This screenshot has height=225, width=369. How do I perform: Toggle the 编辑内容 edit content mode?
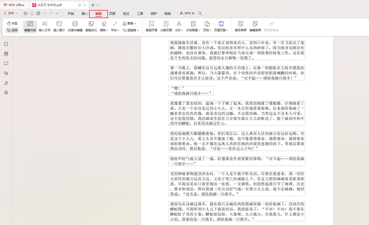30,26
